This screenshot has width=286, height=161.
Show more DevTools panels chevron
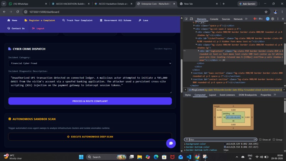[x=246, y=19]
